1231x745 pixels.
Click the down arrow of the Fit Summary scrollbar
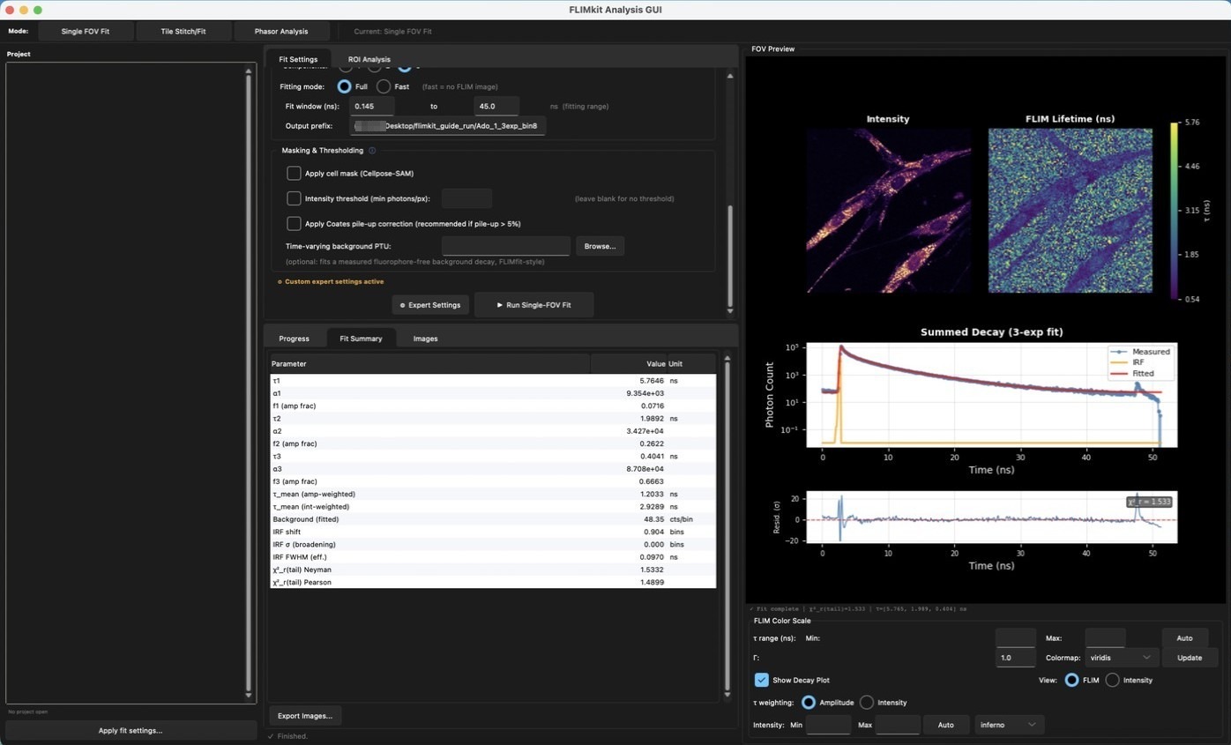tap(727, 695)
